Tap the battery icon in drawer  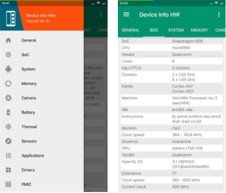8,112
